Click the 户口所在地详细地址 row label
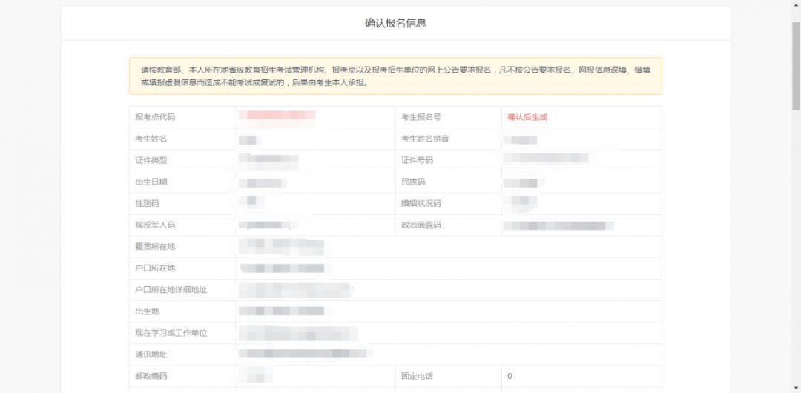 pos(171,290)
